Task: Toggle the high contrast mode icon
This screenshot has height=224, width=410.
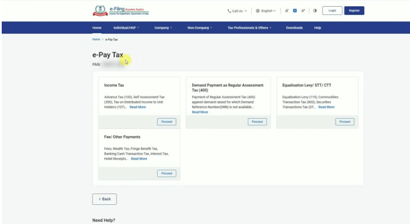Action: pyautogui.click(x=315, y=11)
